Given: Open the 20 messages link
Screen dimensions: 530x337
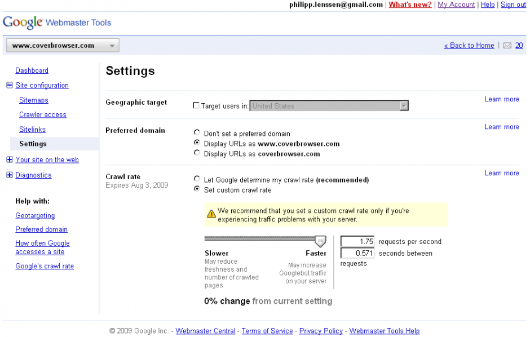Looking at the screenshot, I should 519,46.
